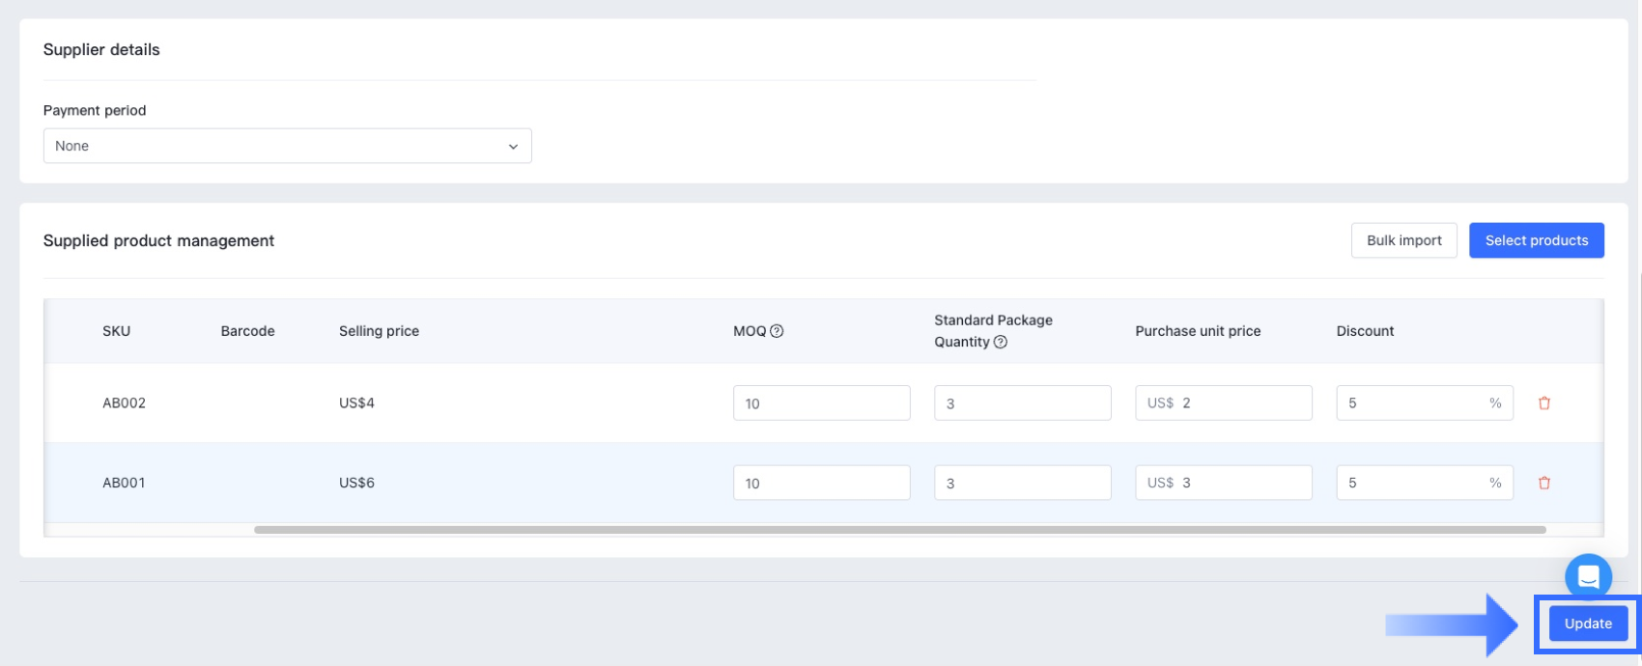Edit Purchase unit price for AB002
1642x666 pixels.
1241,403
